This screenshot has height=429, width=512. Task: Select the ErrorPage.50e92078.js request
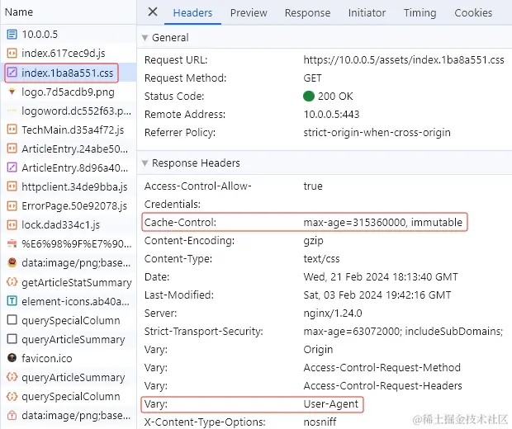[74, 205]
